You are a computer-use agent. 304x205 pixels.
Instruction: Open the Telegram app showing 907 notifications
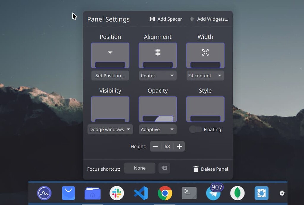[213, 194]
